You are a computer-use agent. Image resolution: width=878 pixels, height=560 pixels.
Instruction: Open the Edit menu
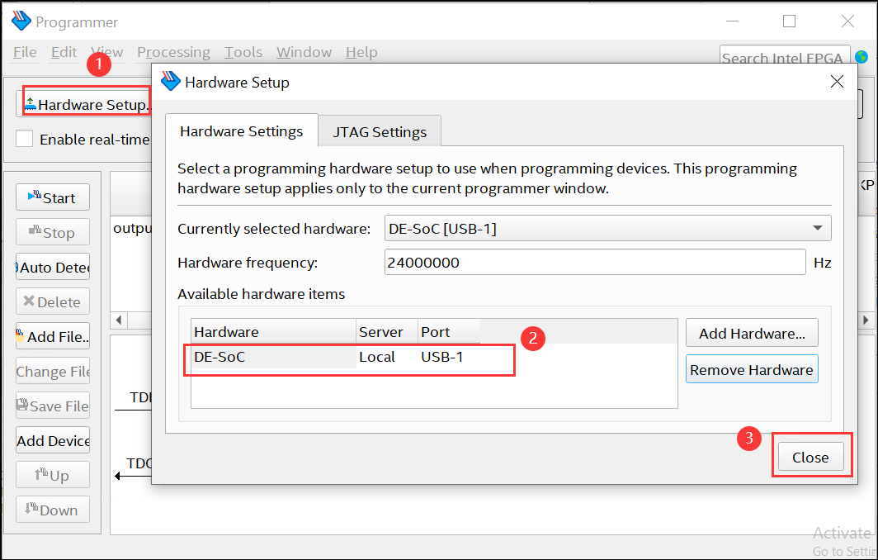pyautogui.click(x=64, y=52)
